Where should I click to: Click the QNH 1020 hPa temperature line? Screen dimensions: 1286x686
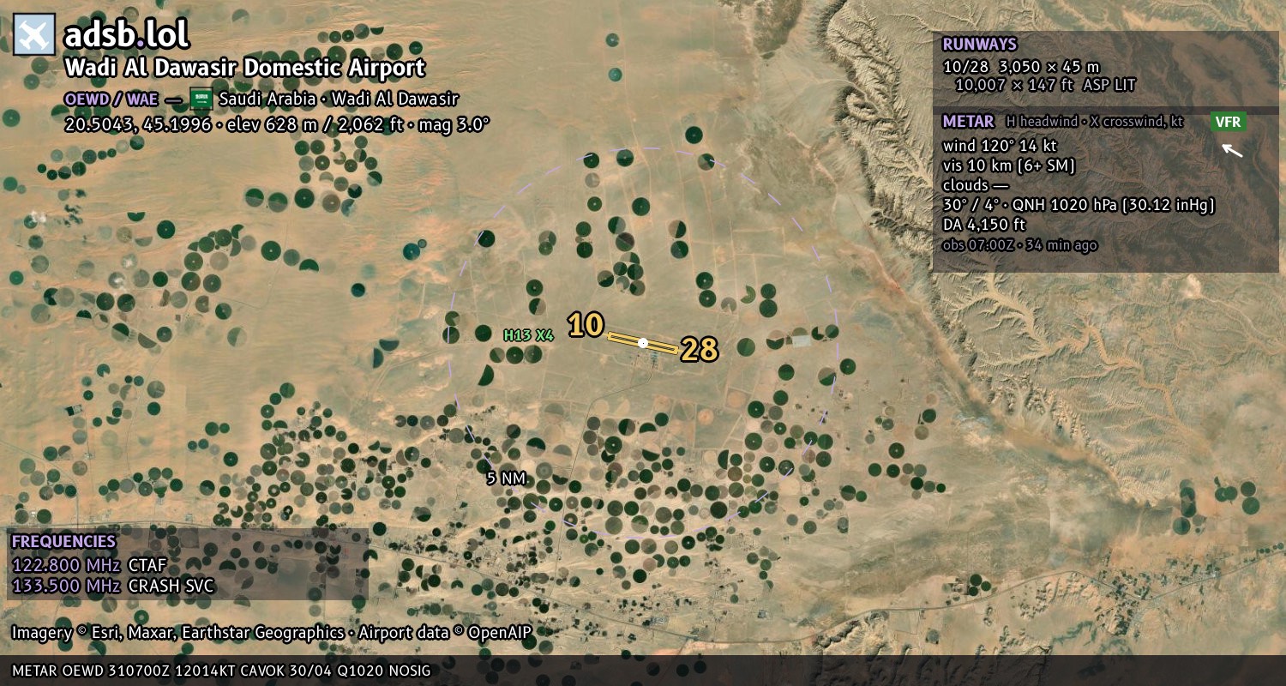1079,205
